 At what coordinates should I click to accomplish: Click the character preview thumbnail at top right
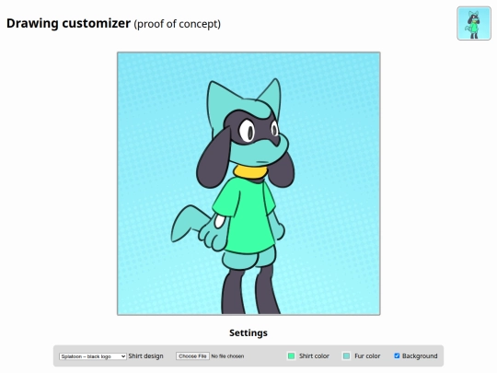pyautogui.click(x=474, y=23)
